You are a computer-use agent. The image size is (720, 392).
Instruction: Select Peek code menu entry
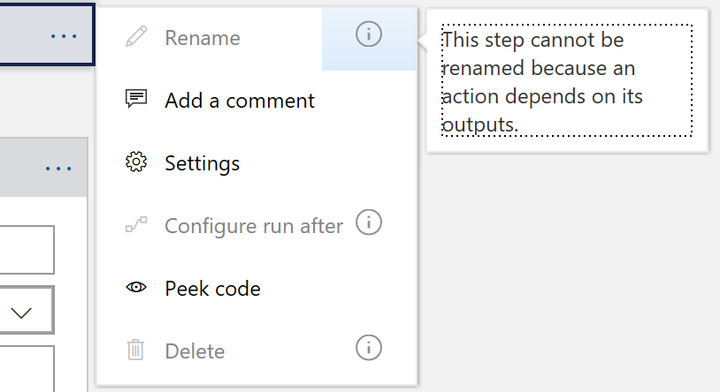coord(212,289)
